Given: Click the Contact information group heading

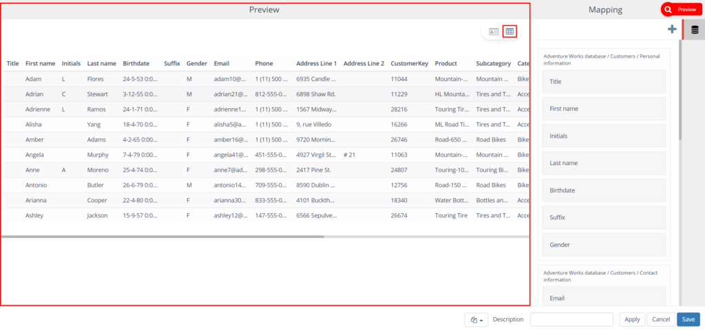Looking at the screenshot, I should click(x=601, y=276).
